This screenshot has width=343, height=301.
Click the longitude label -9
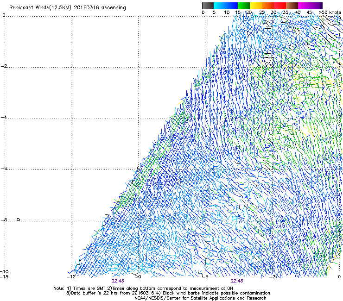point(138,277)
